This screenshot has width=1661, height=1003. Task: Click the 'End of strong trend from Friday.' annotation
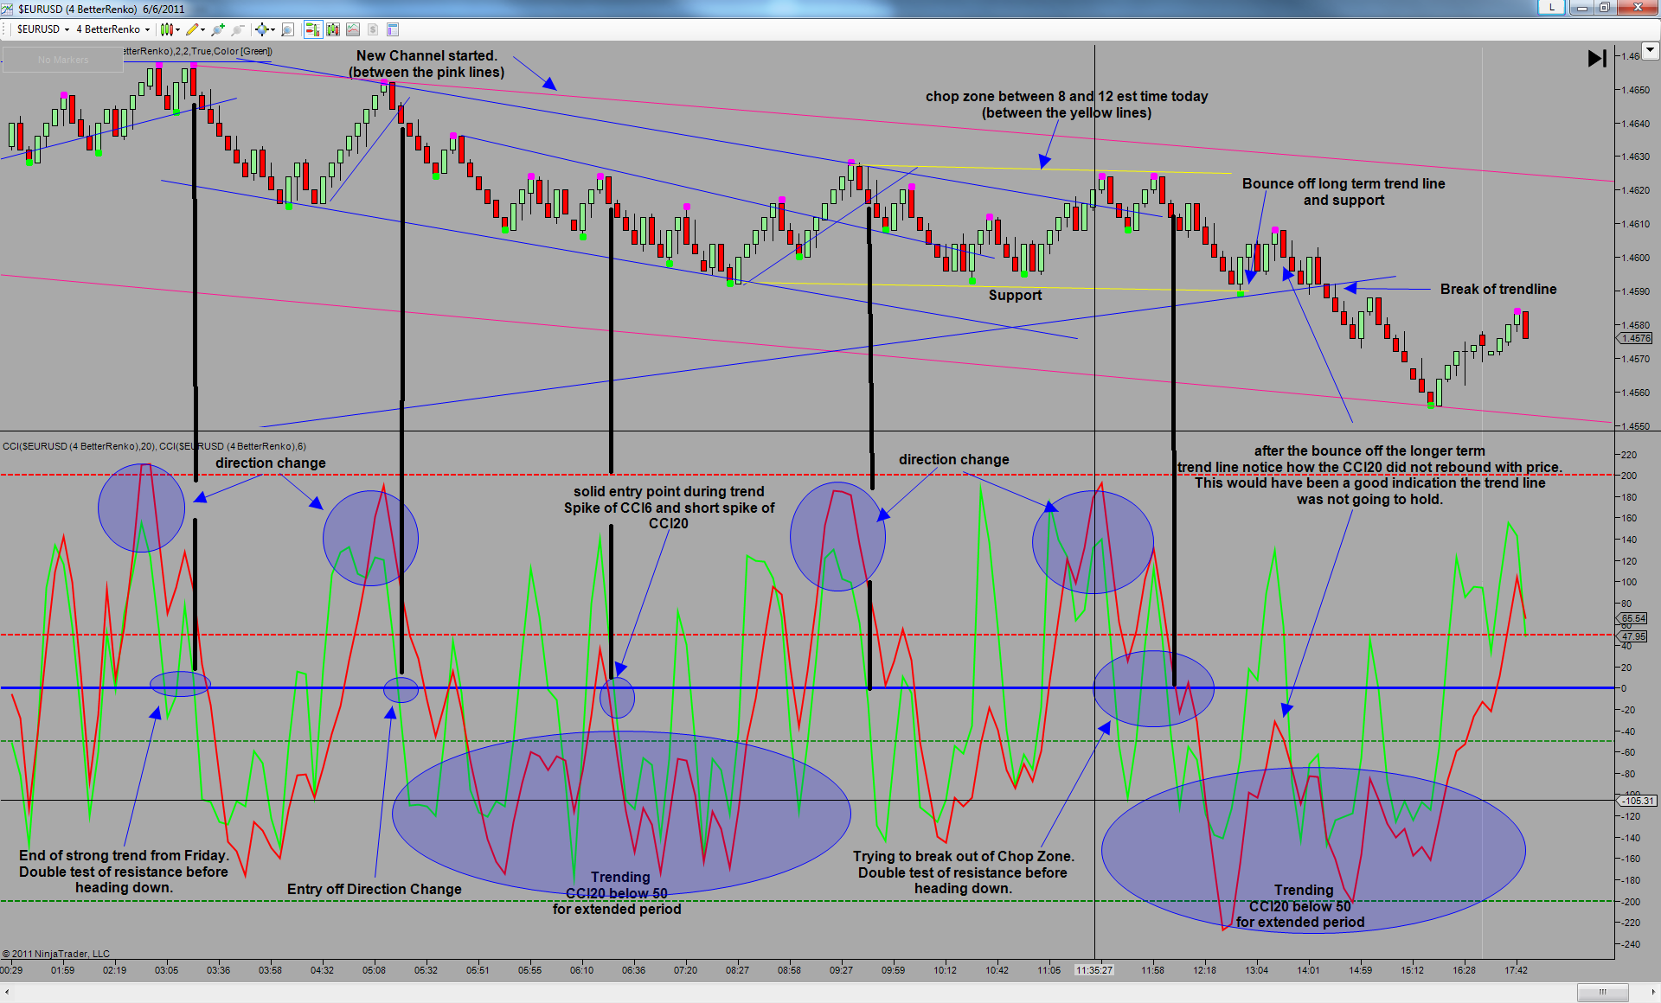click(124, 872)
